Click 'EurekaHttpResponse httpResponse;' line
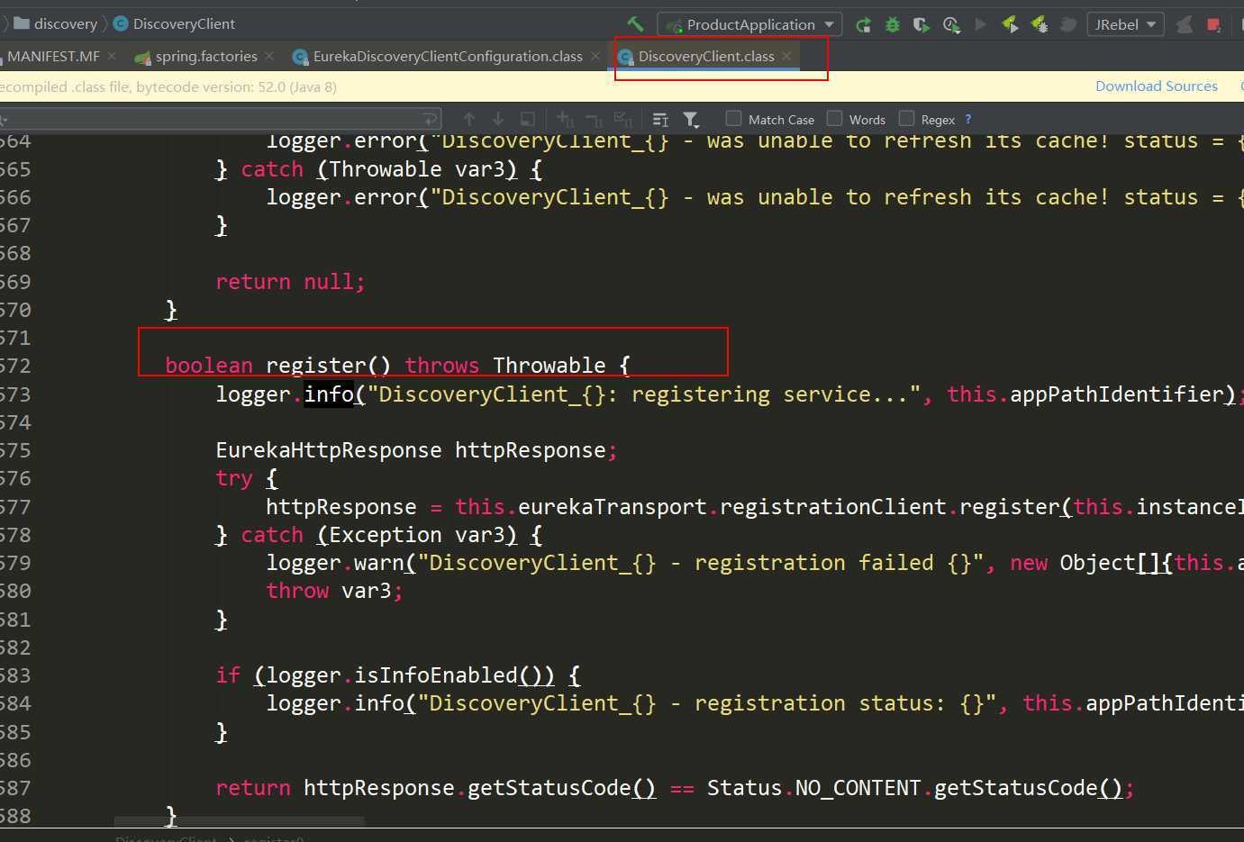 (x=416, y=450)
